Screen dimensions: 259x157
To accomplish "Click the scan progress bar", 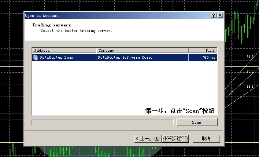I will pos(103,122).
